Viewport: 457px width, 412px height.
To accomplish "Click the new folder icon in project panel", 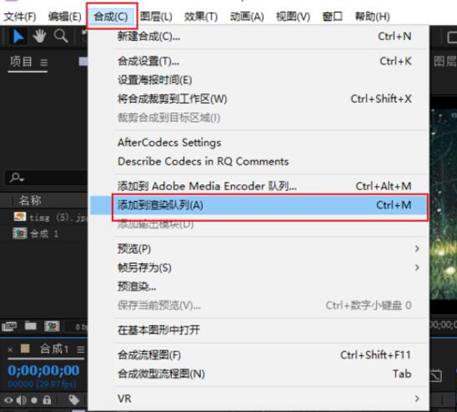I will click(31, 326).
